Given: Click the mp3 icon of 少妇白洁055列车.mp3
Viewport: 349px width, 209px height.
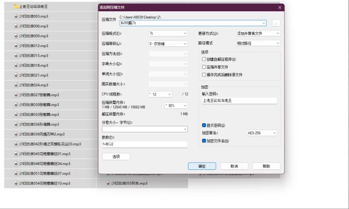Looking at the screenshot, I should click(x=108, y=183).
